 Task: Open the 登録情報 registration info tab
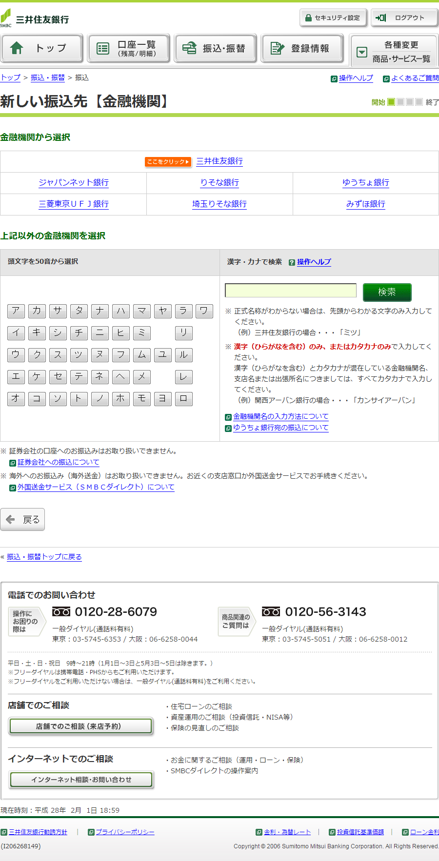tap(302, 48)
